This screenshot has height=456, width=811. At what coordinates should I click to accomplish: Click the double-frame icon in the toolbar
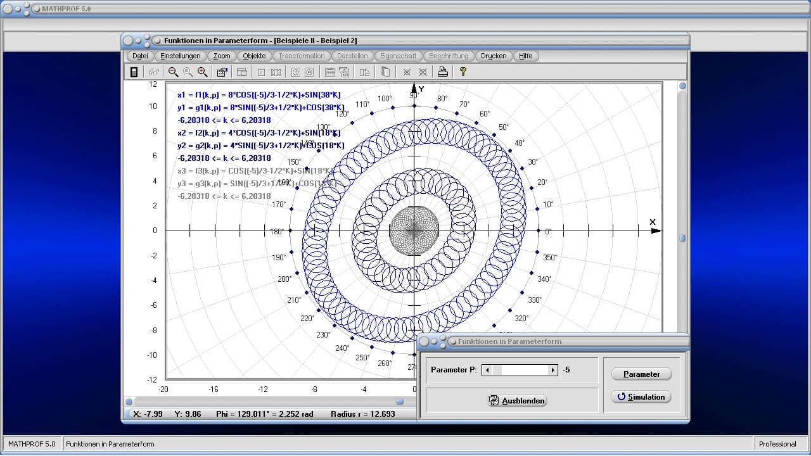276,72
